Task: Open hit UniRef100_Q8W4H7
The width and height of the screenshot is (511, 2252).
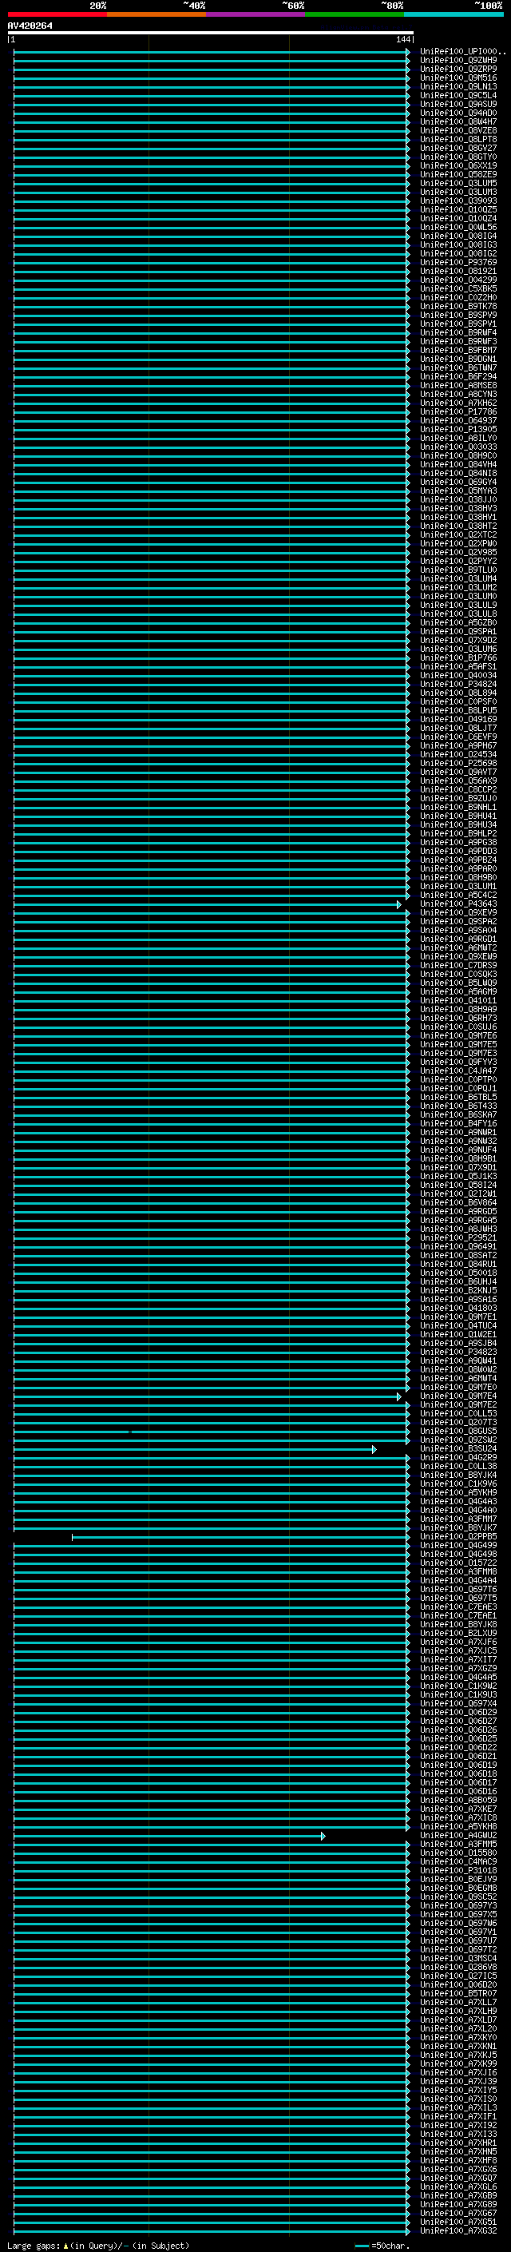Action: point(458,121)
